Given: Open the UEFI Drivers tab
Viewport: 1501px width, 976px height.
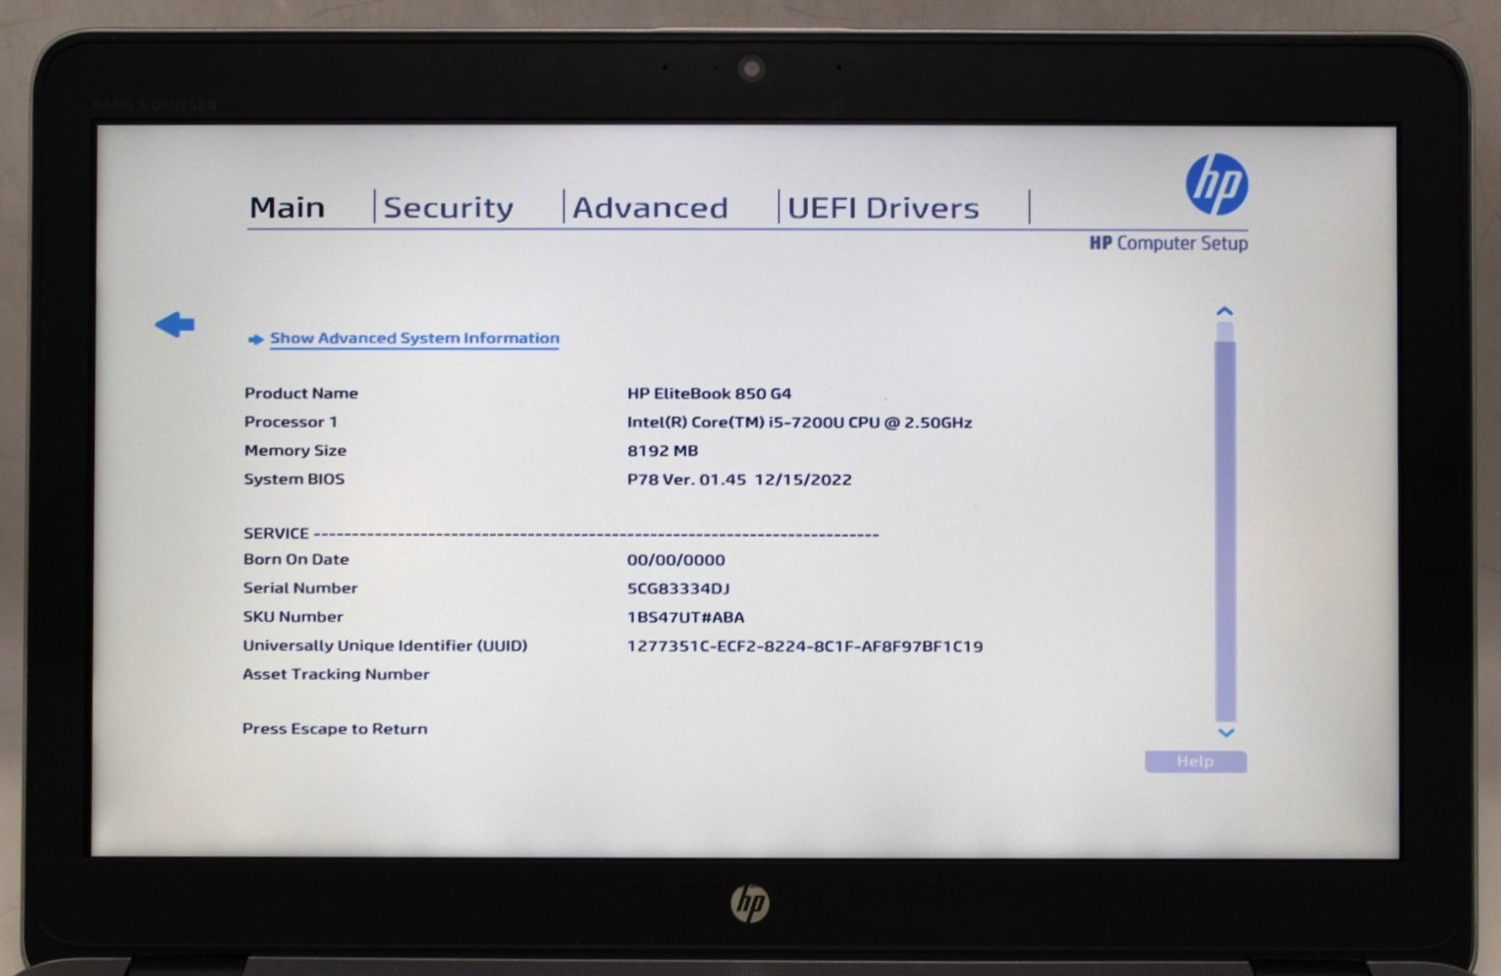Looking at the screenshot, I should pyautogui.click(x=883, y=208).
